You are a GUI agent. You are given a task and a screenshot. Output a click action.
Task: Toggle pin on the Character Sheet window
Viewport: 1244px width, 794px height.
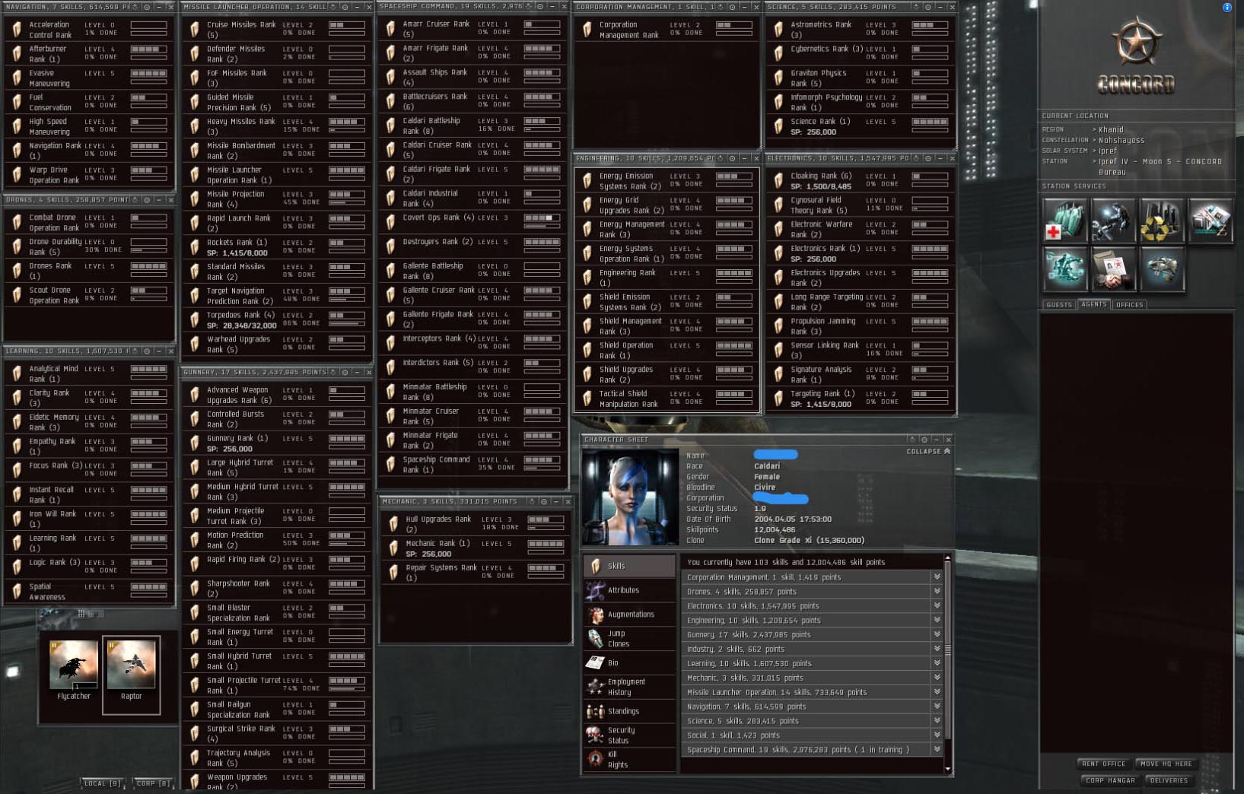tap(912, 440)
